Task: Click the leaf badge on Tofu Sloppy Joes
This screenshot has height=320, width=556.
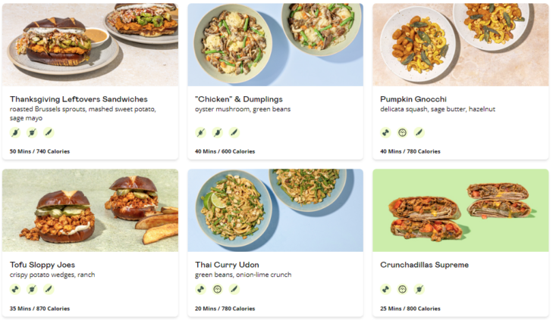Action: coord(49,289)
